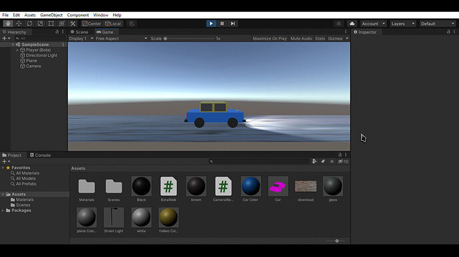This screenshot has height=257, width=459.
Task: Select the Car Color material
Action: click(251, 189)
